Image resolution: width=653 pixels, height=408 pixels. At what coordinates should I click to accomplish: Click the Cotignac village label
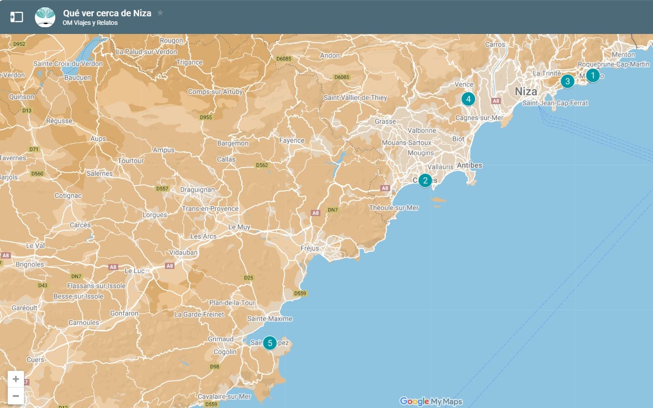[68, 196]
